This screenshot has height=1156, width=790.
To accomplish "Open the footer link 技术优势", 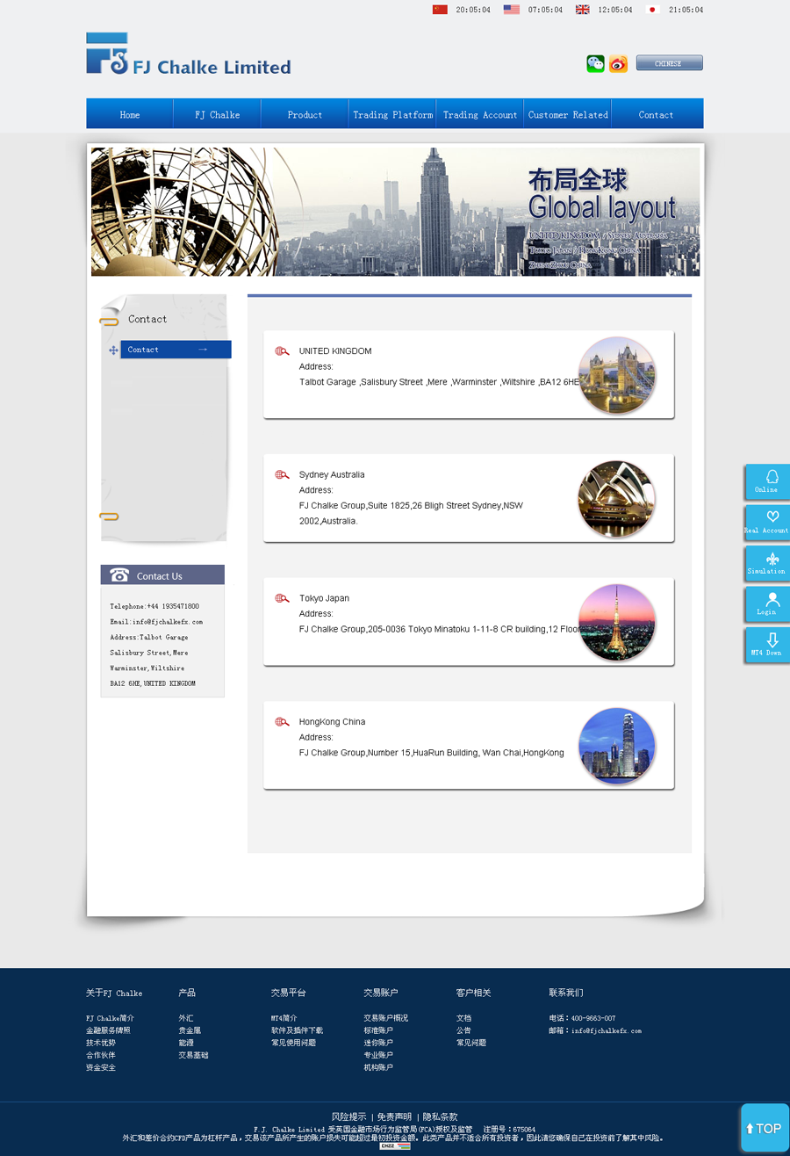I will click(100, 1043).
